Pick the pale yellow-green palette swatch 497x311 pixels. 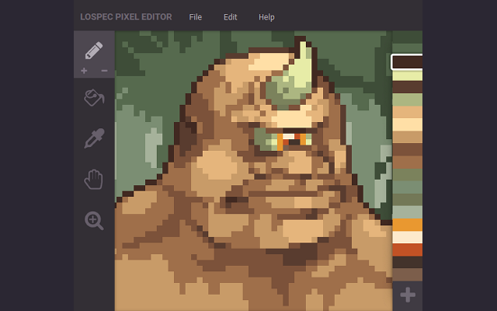(x=408, y=75)
